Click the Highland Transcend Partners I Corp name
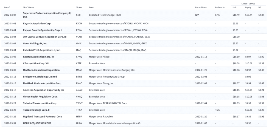269x129 pixels. pyautogui.click(x=43, y=117)
